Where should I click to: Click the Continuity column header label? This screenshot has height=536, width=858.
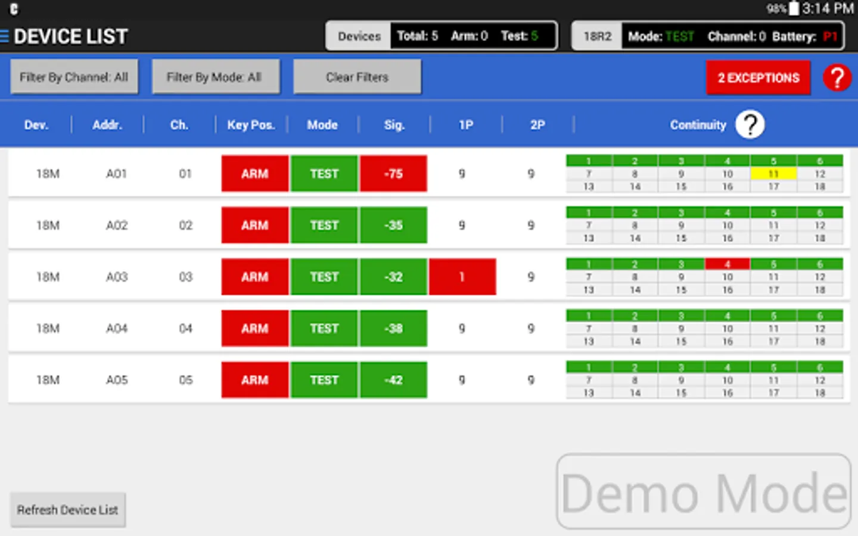[698, 125]
